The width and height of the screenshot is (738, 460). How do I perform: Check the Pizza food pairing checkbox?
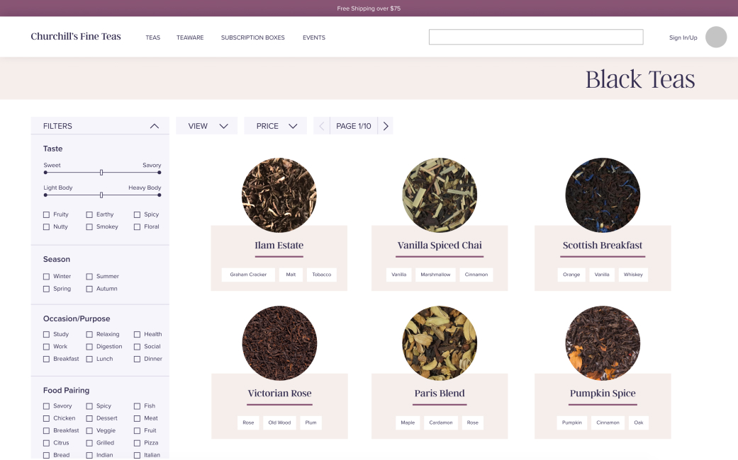click(137, 443)
